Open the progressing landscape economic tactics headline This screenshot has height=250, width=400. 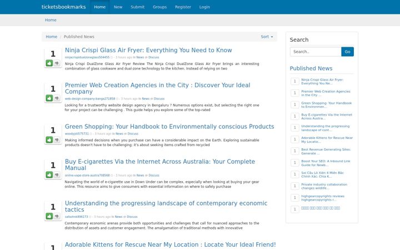click(x=166, y=206)
